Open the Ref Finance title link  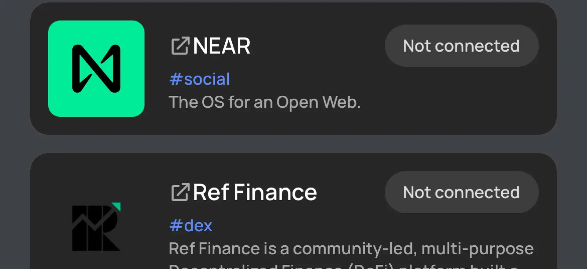coord(255,192)
